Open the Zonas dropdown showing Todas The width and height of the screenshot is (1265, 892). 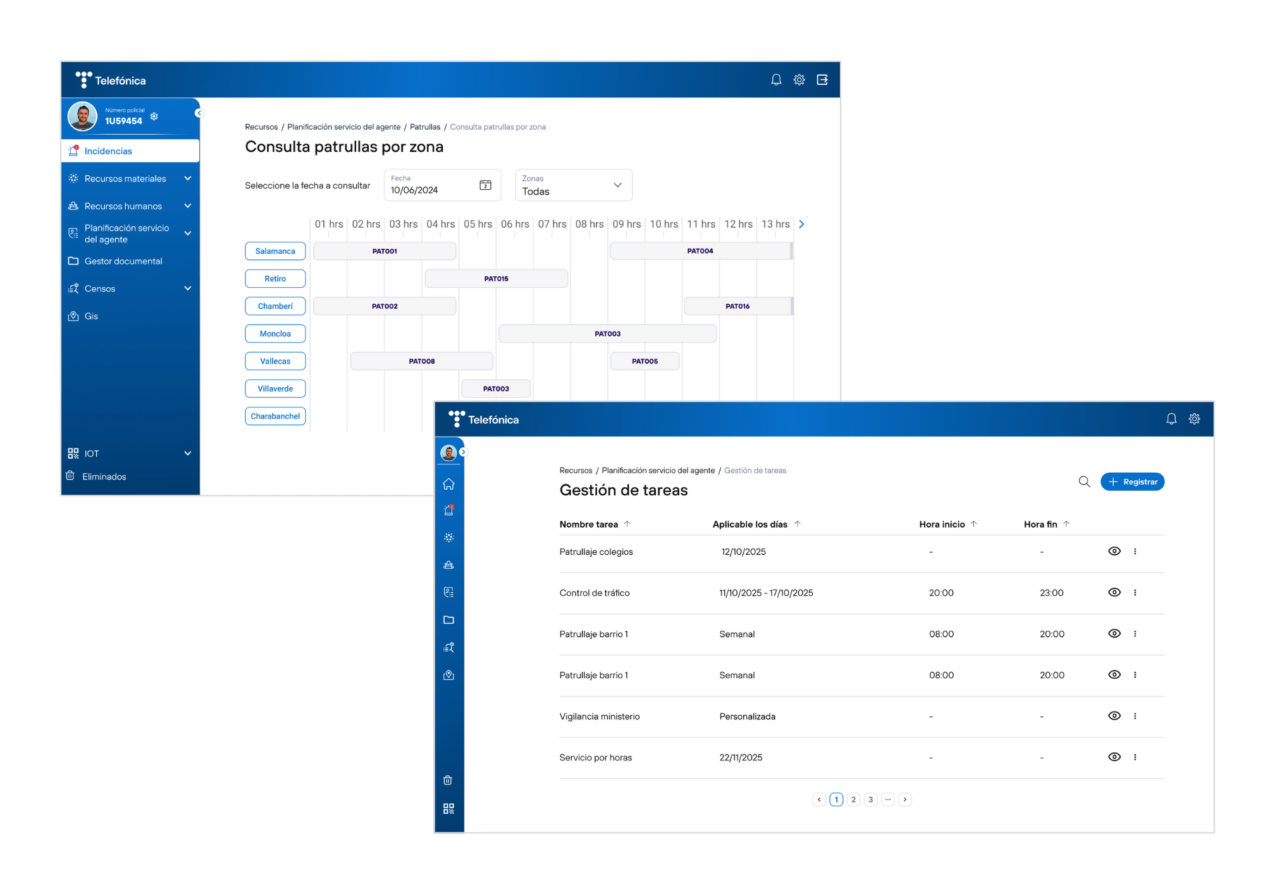click(x=573, y=185)
